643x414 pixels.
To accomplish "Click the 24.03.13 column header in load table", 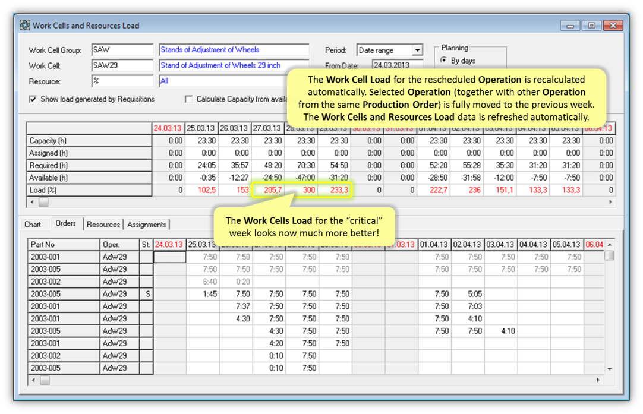I will coord(168,128).
